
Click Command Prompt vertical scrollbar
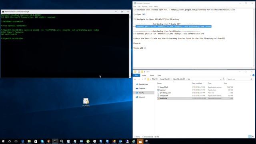(130, 46)
